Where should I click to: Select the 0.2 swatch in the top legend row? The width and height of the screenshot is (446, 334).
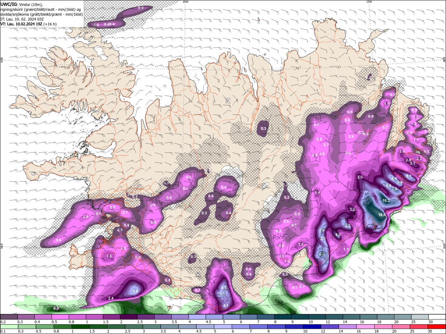pos(9,317)
